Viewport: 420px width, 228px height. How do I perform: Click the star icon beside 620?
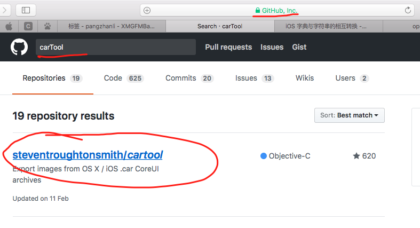tap(356, 156)
